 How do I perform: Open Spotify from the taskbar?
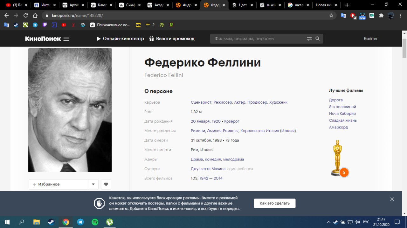(x=95, y=222)
